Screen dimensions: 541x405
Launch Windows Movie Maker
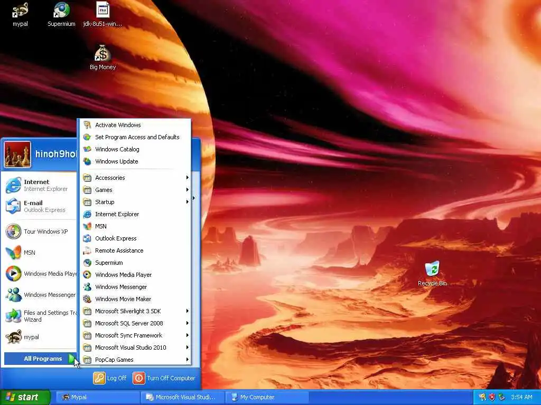[136, 299]
